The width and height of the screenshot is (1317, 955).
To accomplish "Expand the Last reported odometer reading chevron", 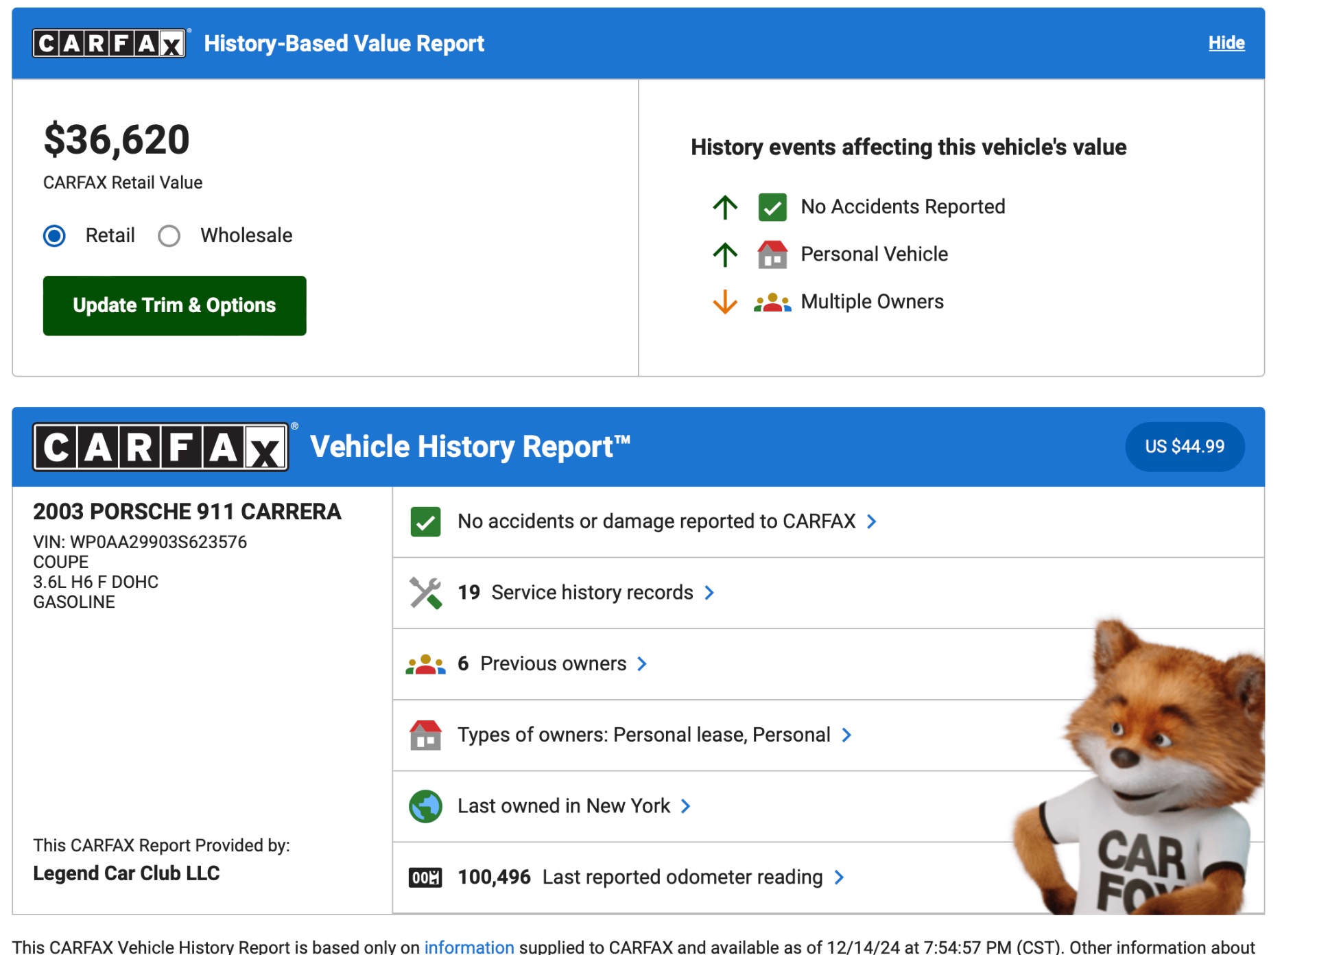I will (840, 877).
